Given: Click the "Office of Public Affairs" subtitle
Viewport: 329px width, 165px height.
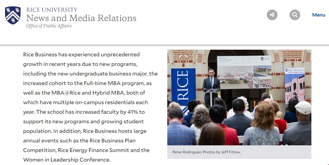Looking at the screenshot, I should pyautogui.click(x=49, y=26).
